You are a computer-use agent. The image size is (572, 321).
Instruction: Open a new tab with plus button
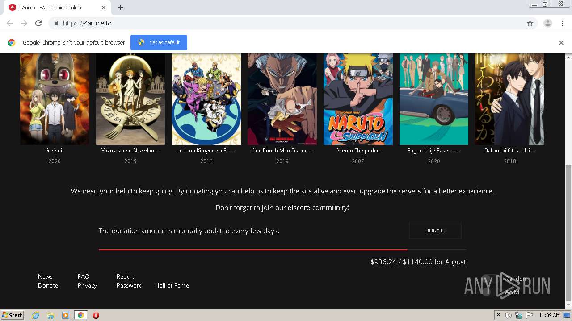click(121, 8)
